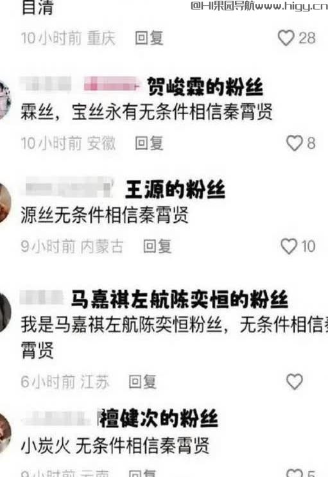Open avatar of the 小炭火 commenter
328x477 pixels.
[x=4, y=432]
